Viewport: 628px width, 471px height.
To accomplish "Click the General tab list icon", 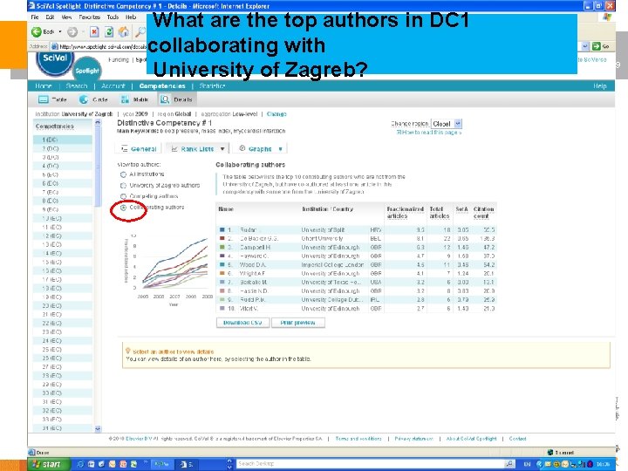I will click(x=124, y=148).
